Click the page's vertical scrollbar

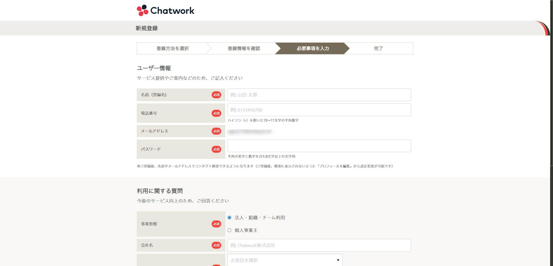(551, 86)
